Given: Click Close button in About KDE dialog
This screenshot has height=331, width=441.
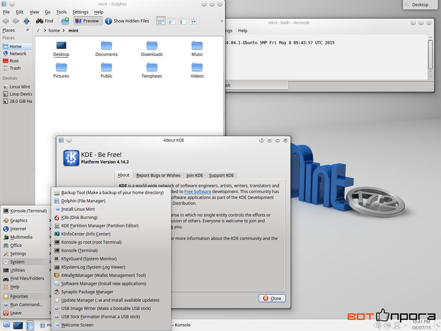Looking at the screenshot, I should click(272, 298).
